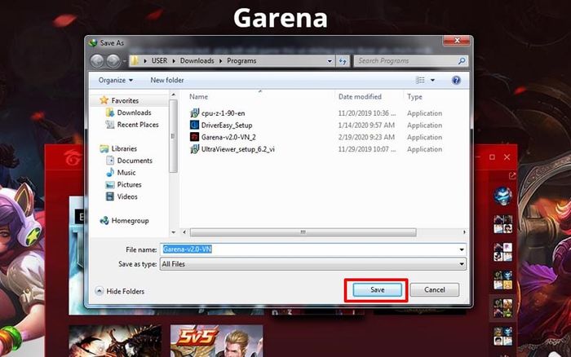The height and width of the screenshot is (357, 571).
Task: Open the Save As help icon
Action: 456,80
